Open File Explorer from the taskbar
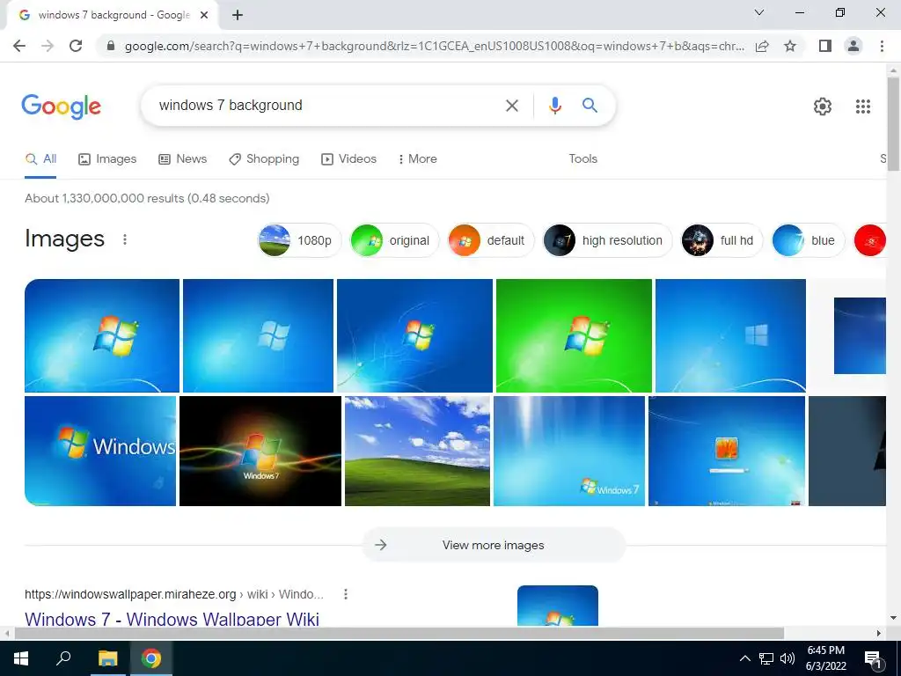901x676 pixels. (107, 658)
